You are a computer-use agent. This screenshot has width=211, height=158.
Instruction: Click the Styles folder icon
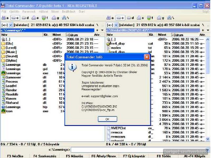[x=3, y=61]
